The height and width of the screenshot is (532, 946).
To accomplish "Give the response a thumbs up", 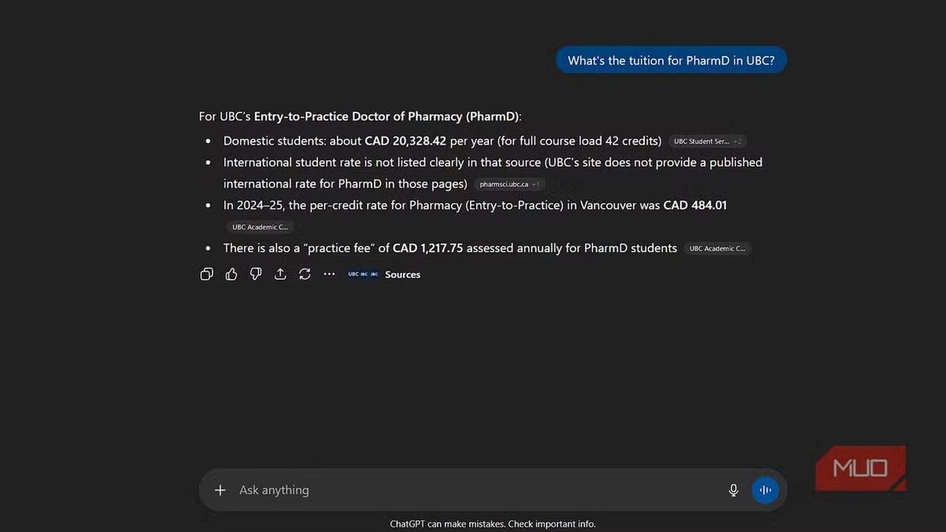I will click(x=231, y=274).
